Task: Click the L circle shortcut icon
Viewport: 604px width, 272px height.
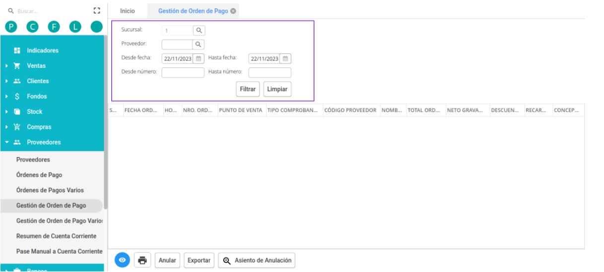Action: (x=75, y=27)
